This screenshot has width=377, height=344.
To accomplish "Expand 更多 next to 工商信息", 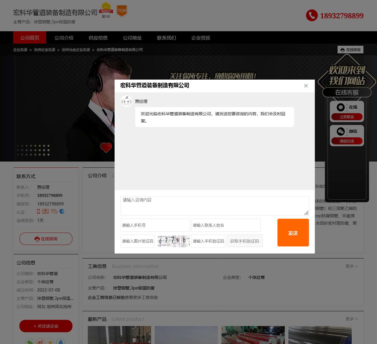I will [x=351, y=266].
